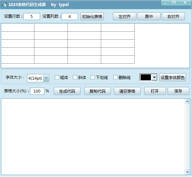This screenshot has height=177, width=192.
Task: Minimize the 1024表格代码生成器 window
Action: (x=165, y=3)
